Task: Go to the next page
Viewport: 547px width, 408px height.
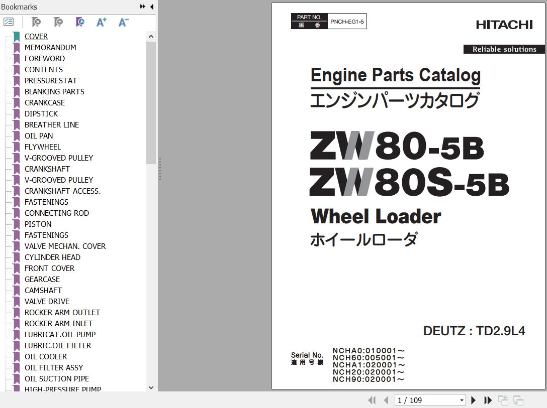Action: pyautogui.click(x=474, y=400)
